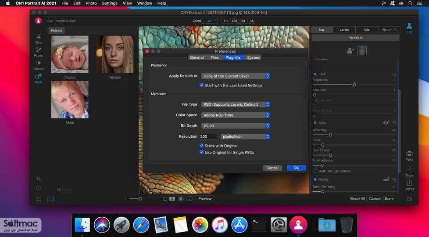Switch to the General preferences tab

click(197, 57)
